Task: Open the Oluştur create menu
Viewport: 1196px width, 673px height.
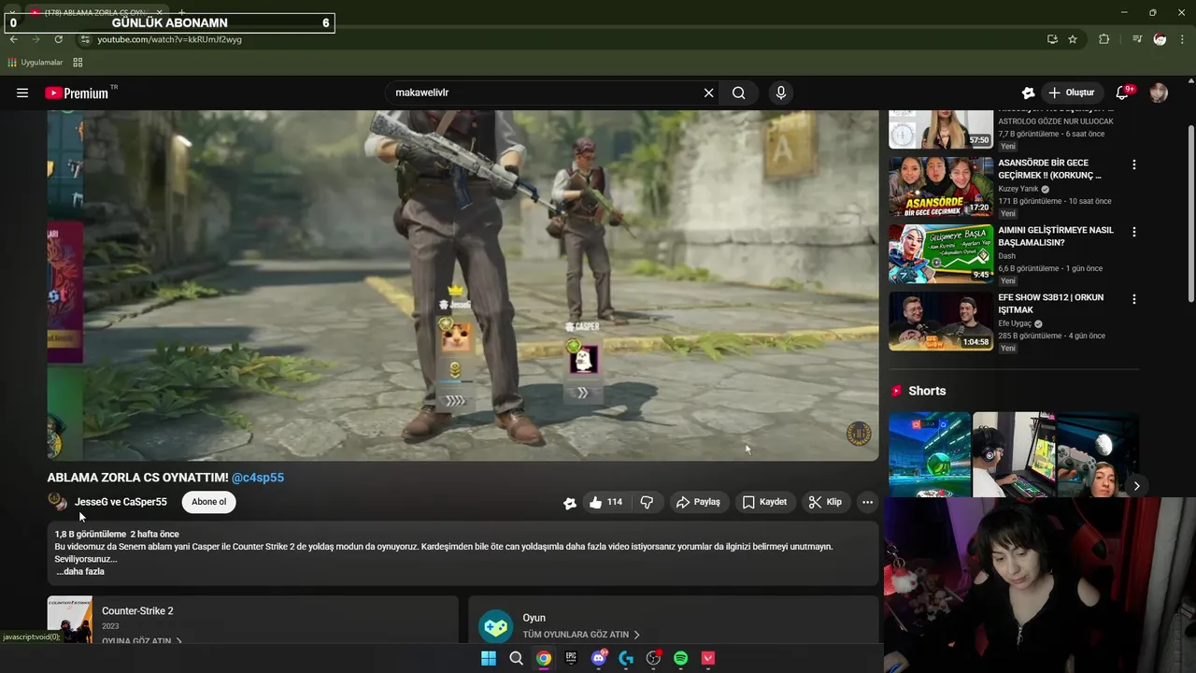Action: [1071, 93]
